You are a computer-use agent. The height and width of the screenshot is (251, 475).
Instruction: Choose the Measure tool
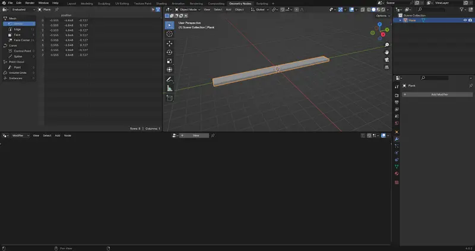169,88
